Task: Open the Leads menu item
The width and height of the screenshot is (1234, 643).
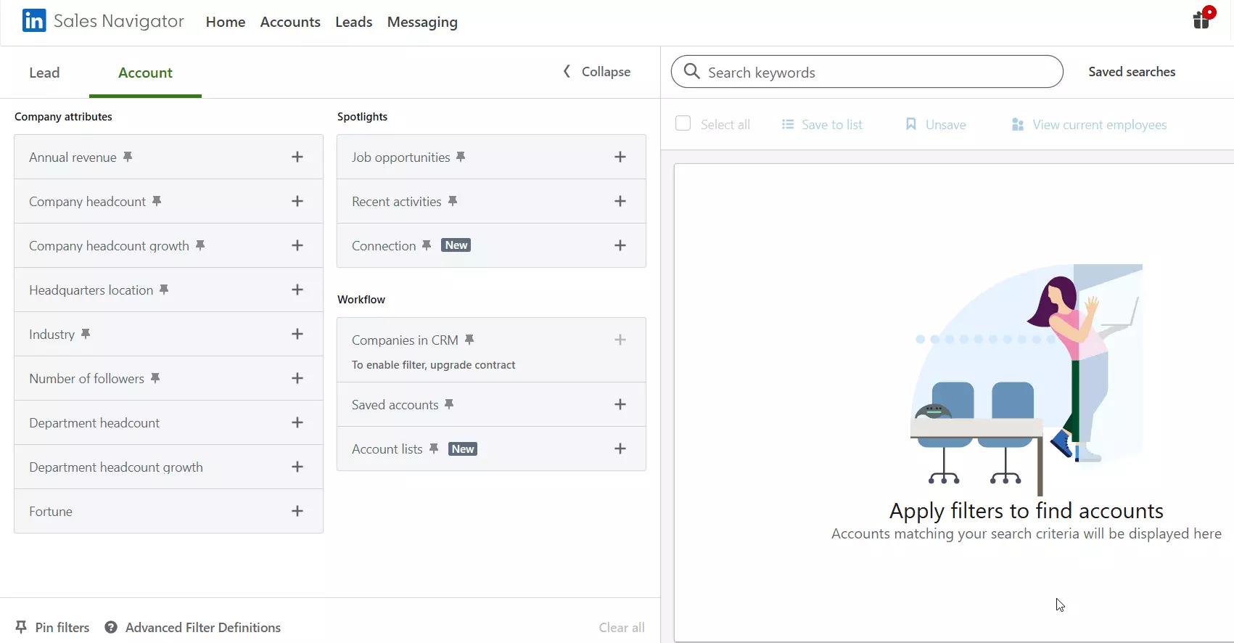Action: [x=354, y=22]
